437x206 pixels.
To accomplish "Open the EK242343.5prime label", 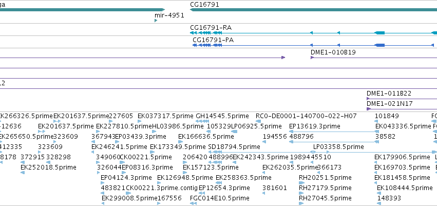I will [x=260, y=157].
